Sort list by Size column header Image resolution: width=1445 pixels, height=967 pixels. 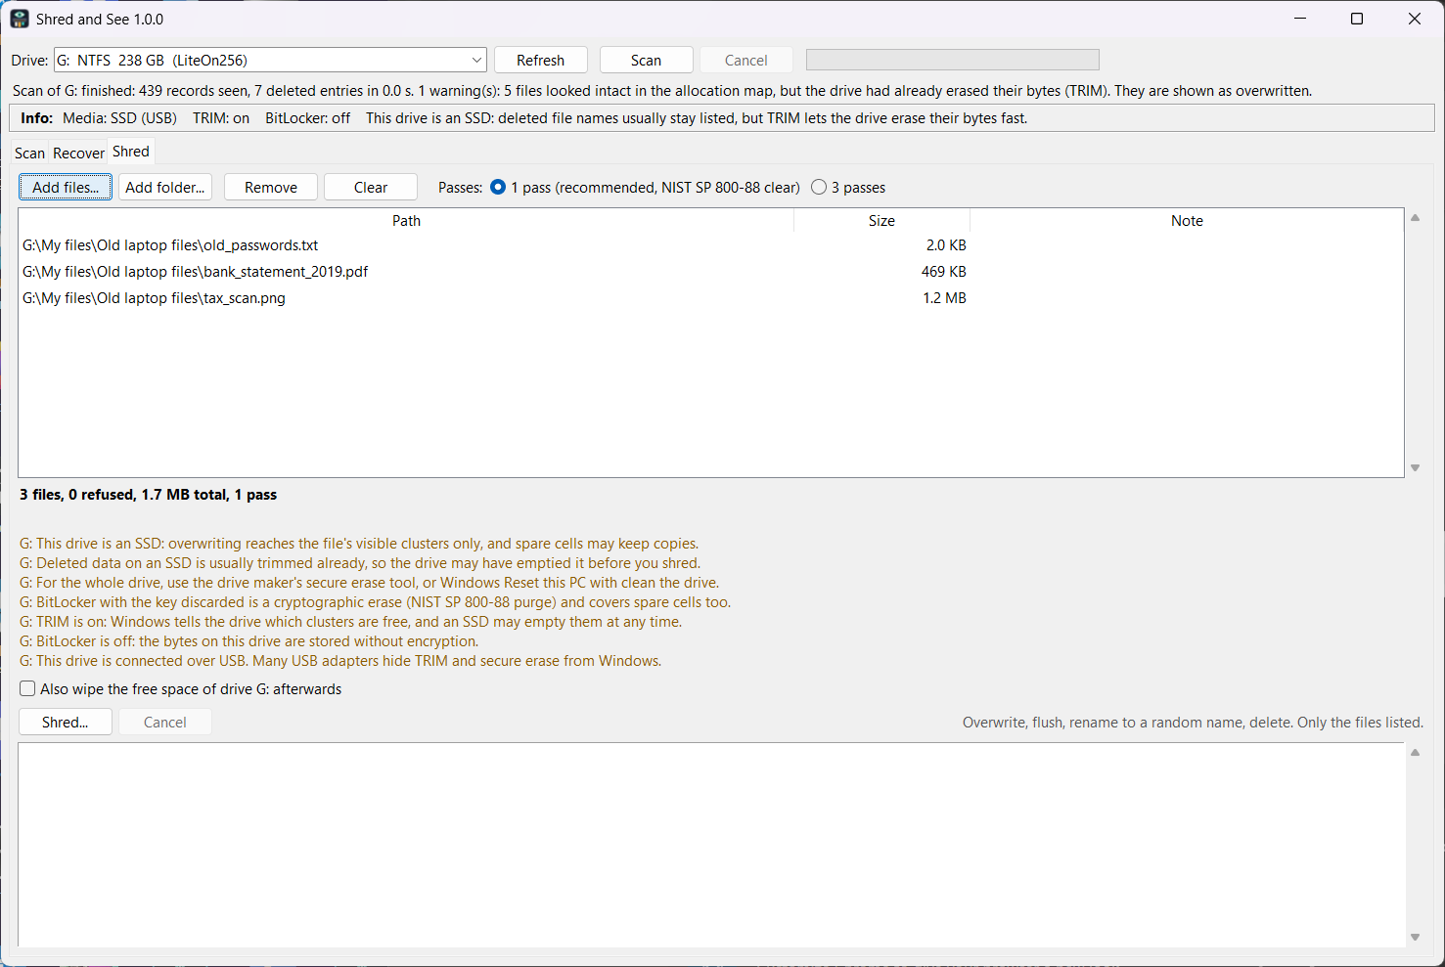tap(881, 221)
